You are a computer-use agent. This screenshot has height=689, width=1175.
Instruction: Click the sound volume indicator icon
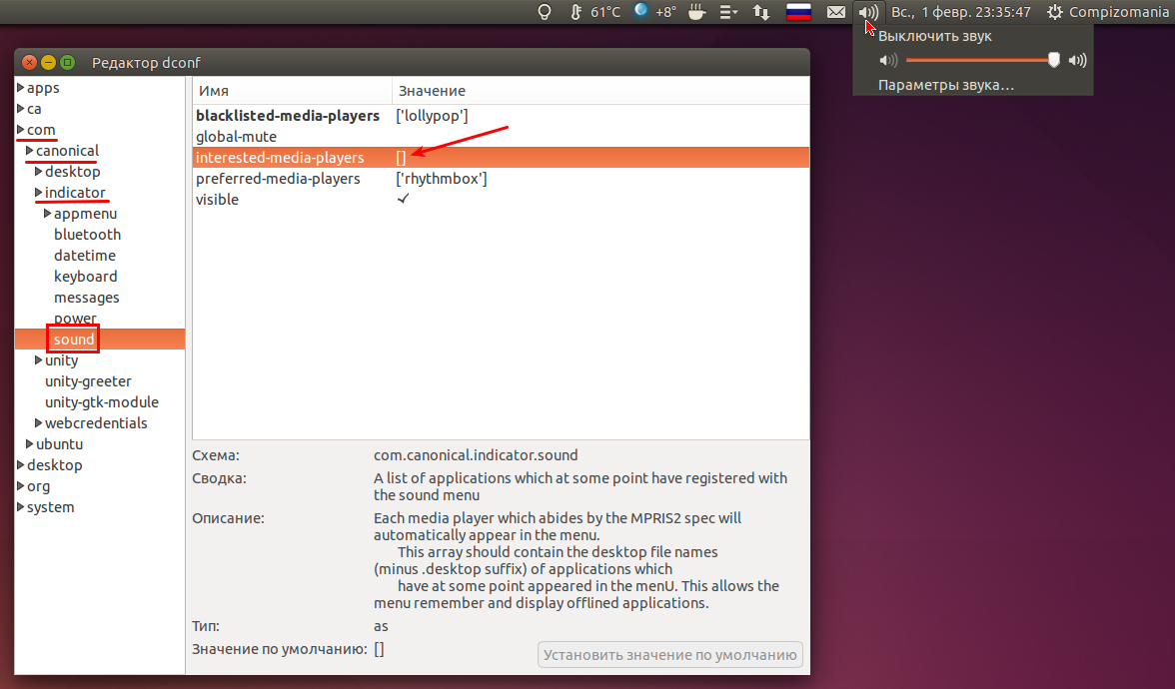click(868, 12)
